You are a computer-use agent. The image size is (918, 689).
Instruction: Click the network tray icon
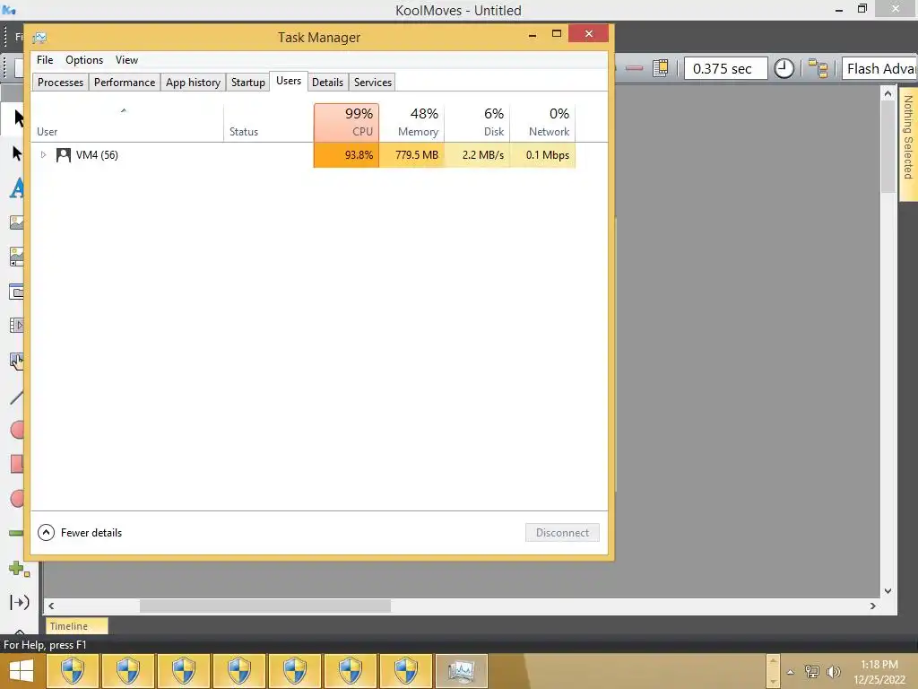coord(811,671)
